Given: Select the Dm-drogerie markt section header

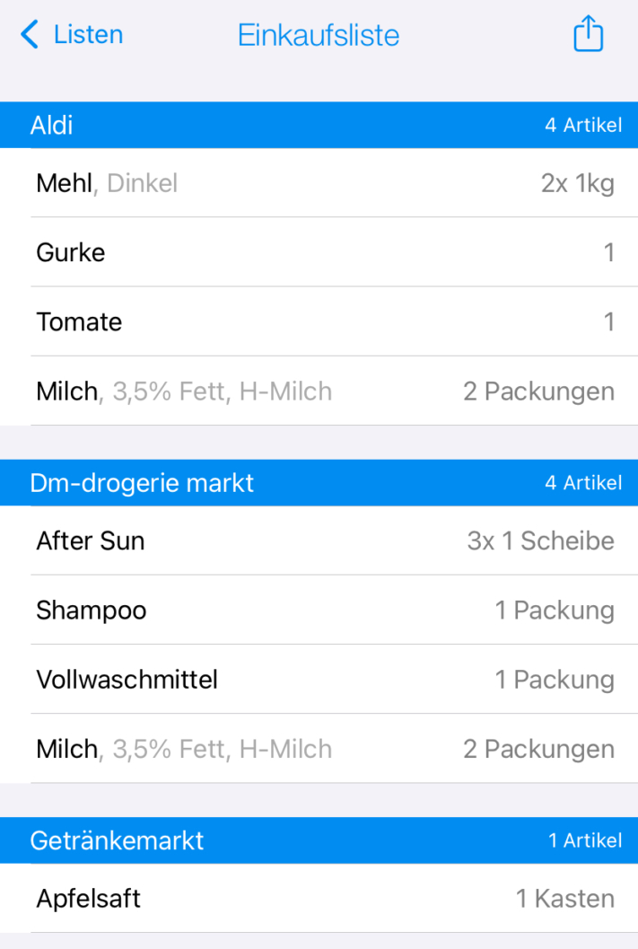Looking at the screenshot, I should 319,482.
